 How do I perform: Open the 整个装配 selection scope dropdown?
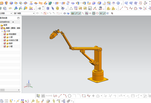(24, 13)
